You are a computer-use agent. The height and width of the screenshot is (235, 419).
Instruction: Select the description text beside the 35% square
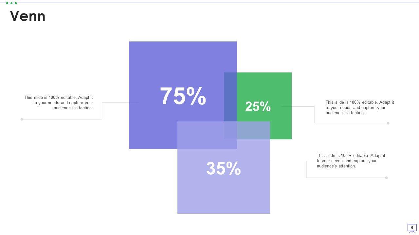pos(351,161)
